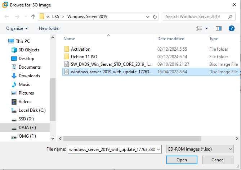Go up one folder level
The height and width of the screenshot is (170, 241).
click(33, 17)
